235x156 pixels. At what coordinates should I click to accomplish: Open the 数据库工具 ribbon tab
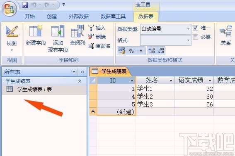coord(113,16)
